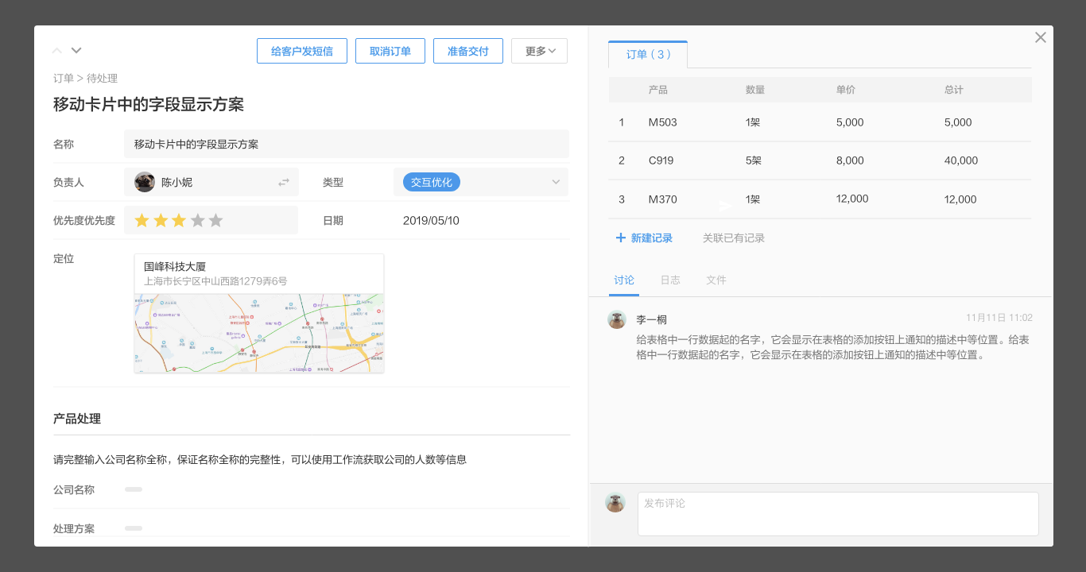The image size is (1086, 572).
Task: Expand the 类型 dropdown arrow
Action: point(556,182)
